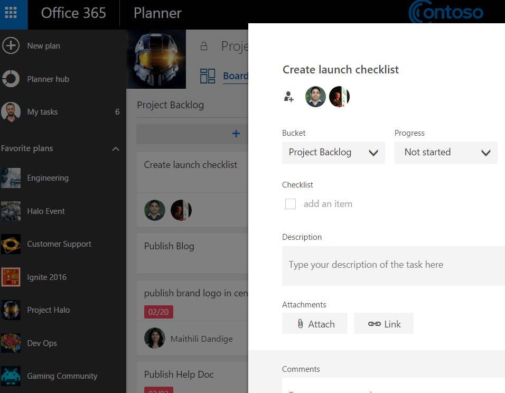Click Maithili Dandige avatar on card
This screenshot has height=393, width=505.
click(155, 338)
